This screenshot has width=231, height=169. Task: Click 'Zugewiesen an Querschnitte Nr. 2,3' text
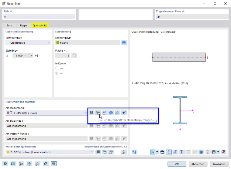click(x=105, y=147)
